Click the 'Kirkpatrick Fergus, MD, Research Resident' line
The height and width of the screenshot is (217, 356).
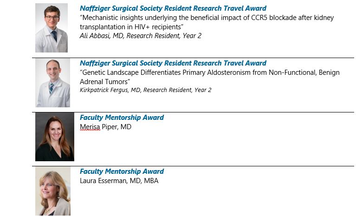146,90
